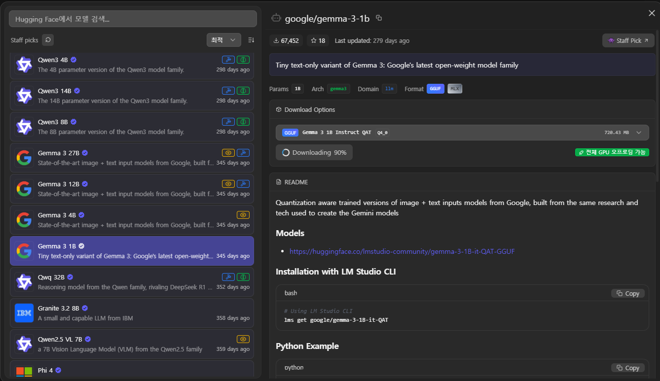Click the Hugging Face model search field
Screen dimensions: 660x381
point(133,19)
